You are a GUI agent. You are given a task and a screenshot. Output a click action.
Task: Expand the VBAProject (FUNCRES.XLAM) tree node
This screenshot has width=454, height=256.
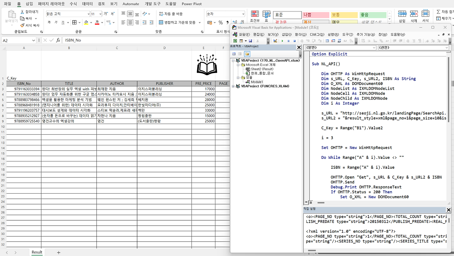click(233, 86)
